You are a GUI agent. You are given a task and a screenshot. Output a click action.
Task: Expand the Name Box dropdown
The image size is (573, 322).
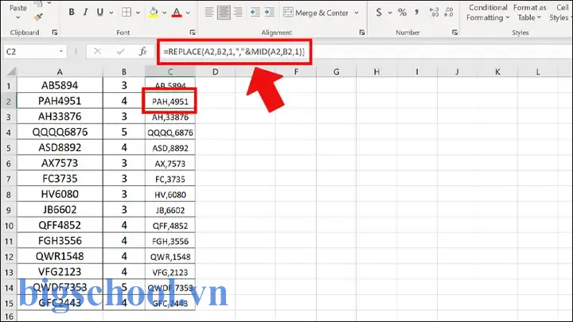coord(61,52)
